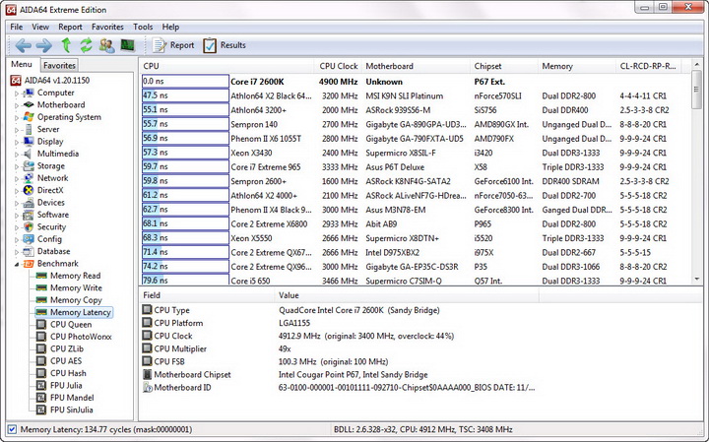Select the DirectX icon in the tree
The image size is (709, 442).
tap(29, 190)
